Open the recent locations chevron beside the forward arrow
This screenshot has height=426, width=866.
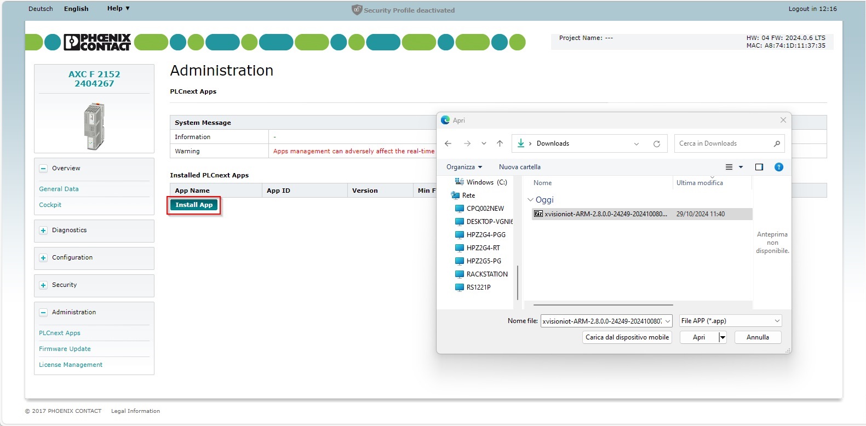(x=484, y=143)
